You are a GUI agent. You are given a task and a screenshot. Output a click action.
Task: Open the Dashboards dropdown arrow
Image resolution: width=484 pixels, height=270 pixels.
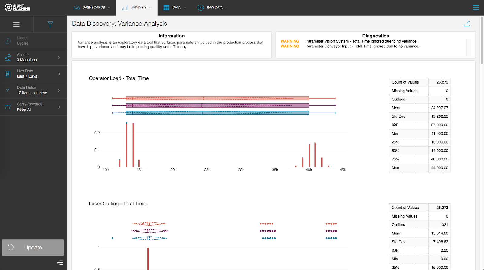(109, 8)
